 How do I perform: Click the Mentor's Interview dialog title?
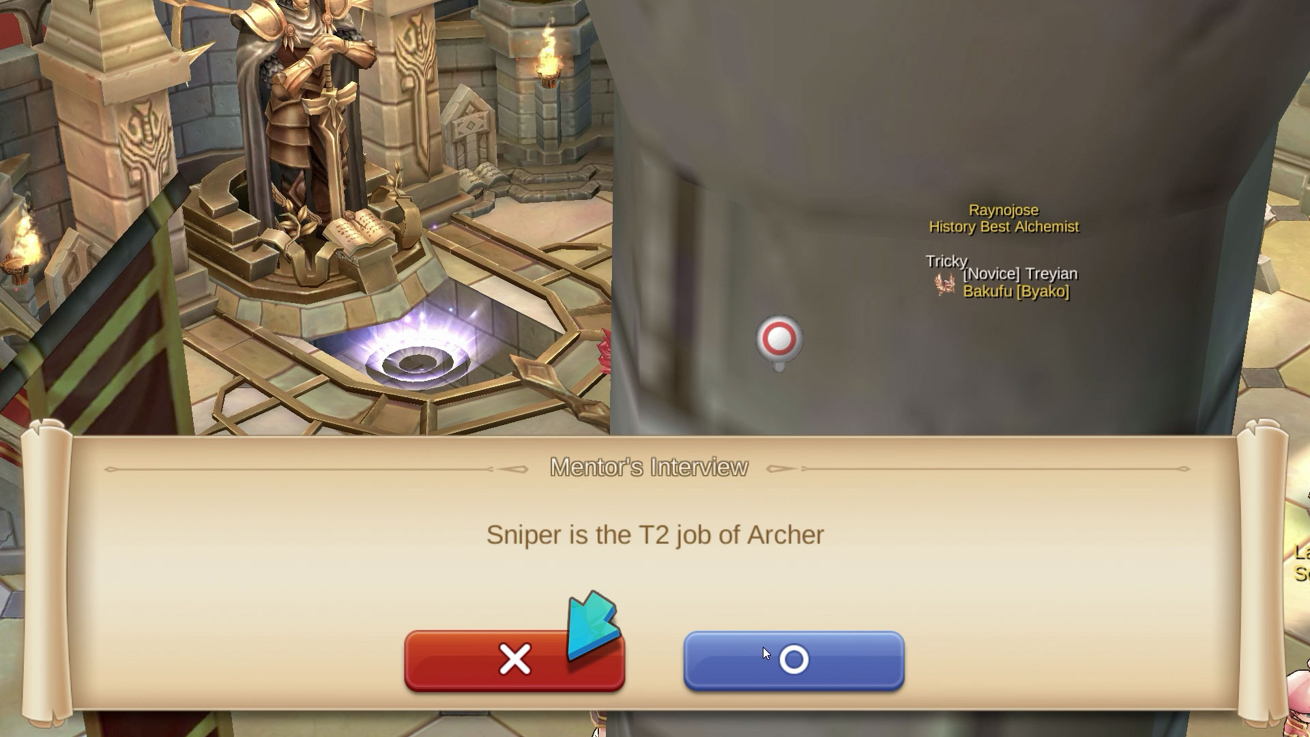click(x=649, y=467)
